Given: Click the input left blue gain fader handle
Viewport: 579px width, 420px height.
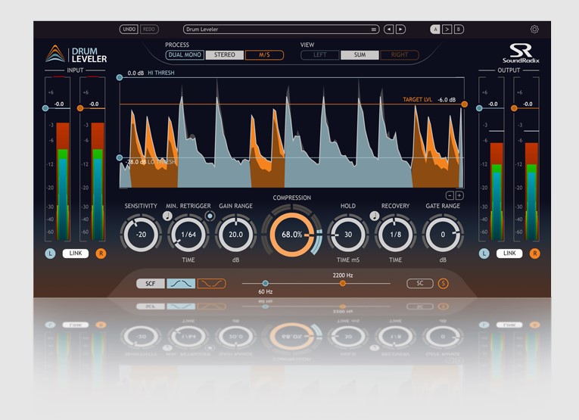Looking at the screenshot, I should pos(45,108).
